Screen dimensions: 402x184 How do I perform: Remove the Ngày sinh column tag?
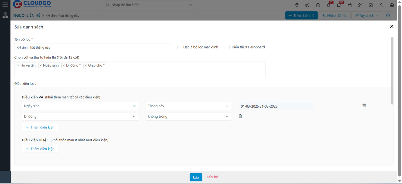coord(40,65)
